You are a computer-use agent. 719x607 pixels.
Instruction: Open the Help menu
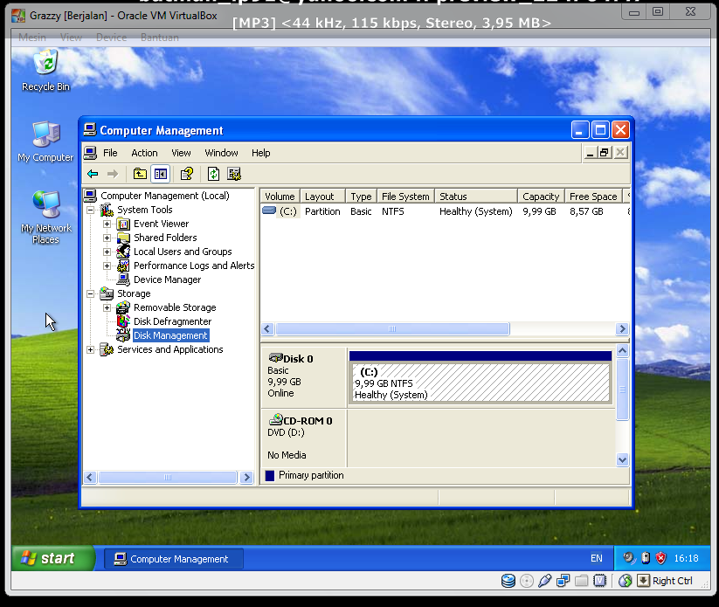(x=260, y=153)
